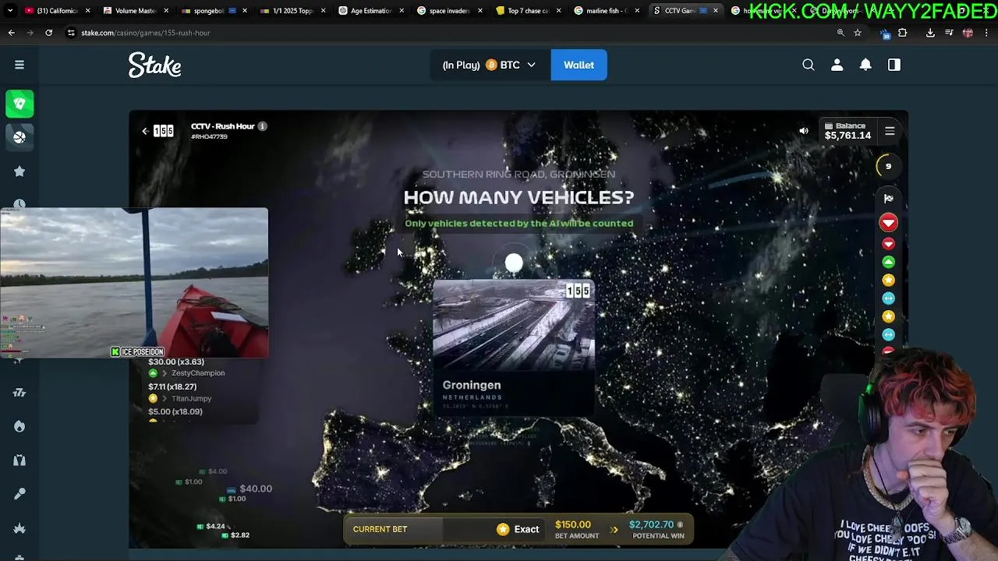
Task: Switch to the marline fish tab
Action: [x=606, y=11]
